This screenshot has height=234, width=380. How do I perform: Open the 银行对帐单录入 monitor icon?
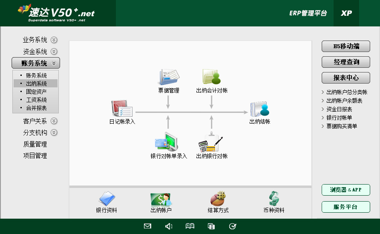(x=167, y=142)
